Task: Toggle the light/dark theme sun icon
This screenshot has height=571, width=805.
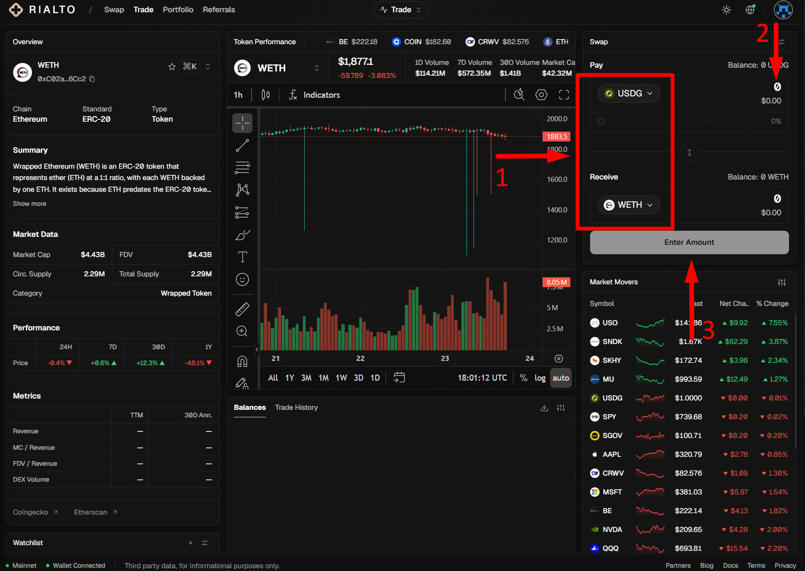Action: coord(726,10)
